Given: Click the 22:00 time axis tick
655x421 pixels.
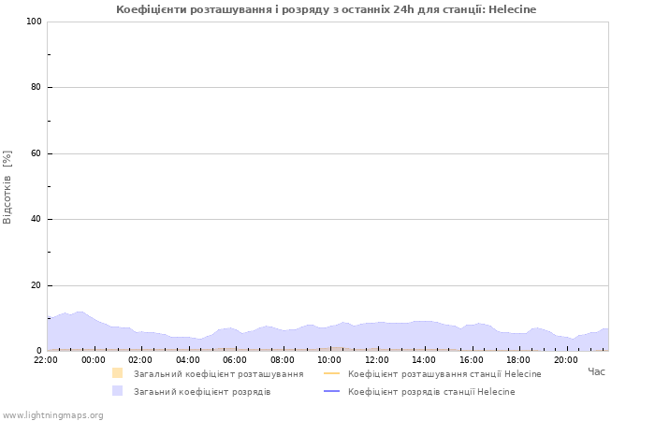Looking at the screenshot, I should pos(46,359).
